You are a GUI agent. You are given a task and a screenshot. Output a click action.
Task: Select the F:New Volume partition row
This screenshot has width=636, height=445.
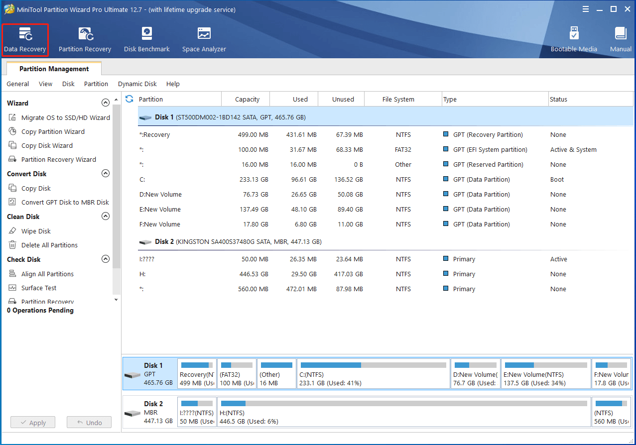385,224
